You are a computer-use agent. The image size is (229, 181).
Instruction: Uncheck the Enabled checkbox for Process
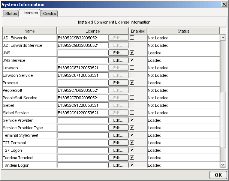tap(132, 82)
